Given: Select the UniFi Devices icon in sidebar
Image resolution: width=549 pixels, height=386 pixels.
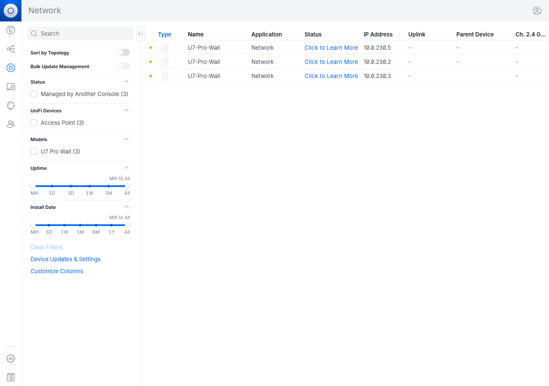Looking at the screenshot, I should [11, 68].
